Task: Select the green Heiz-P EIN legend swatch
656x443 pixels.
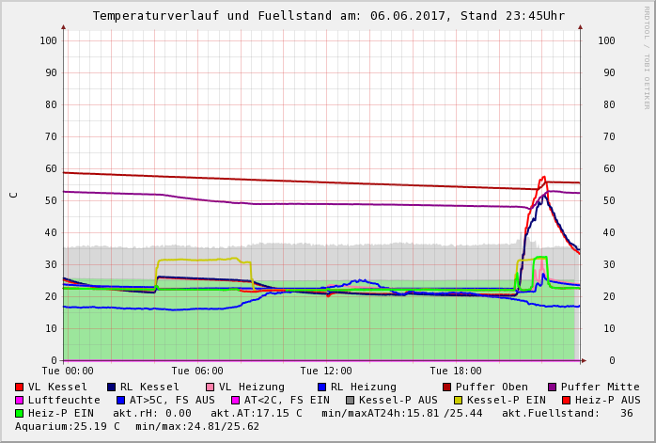Action: (20, 414)
